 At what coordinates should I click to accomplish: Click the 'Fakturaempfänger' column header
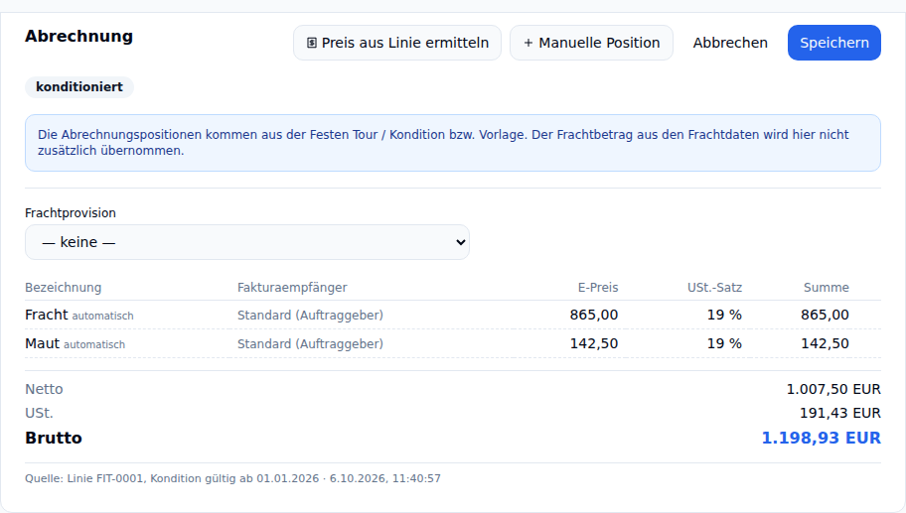coord(292,288)
